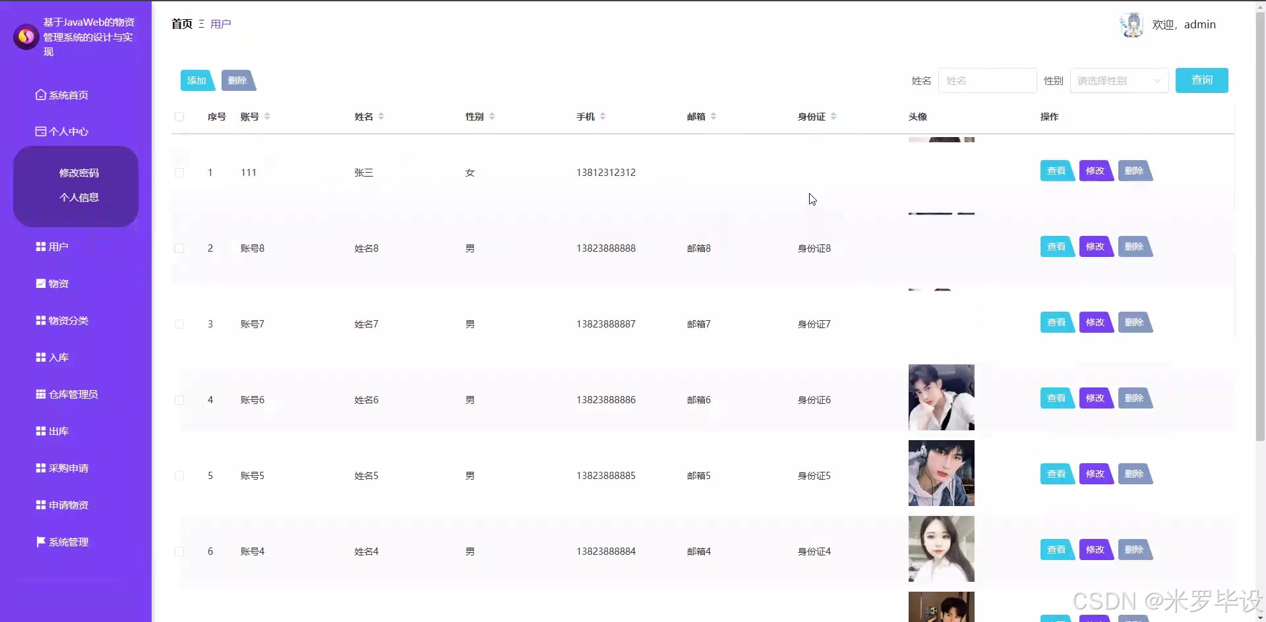Click 查看 for row 账号6
The image size is (1266, 622).
(x=1057, y=398)
